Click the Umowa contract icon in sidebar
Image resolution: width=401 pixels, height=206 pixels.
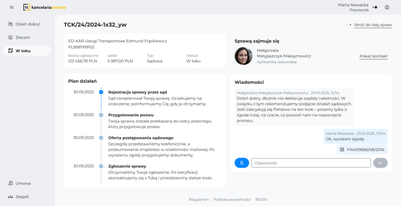point(11,183)
